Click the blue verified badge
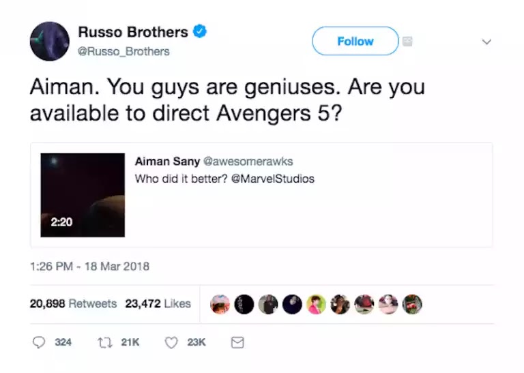The image size is (524, 373). tap(201, 31)
